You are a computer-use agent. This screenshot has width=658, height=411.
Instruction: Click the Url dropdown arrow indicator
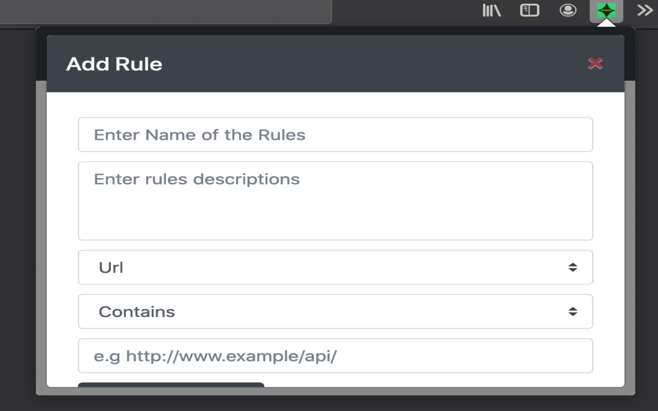573,267
